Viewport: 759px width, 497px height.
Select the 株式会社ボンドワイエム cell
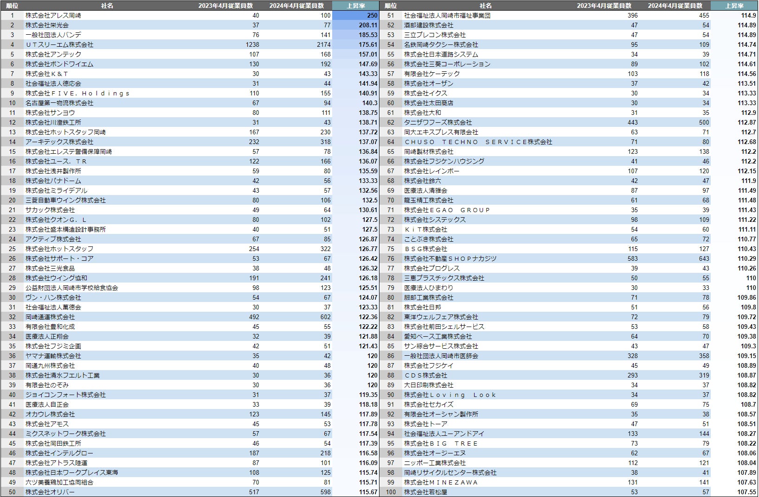[x=59, y=64]
